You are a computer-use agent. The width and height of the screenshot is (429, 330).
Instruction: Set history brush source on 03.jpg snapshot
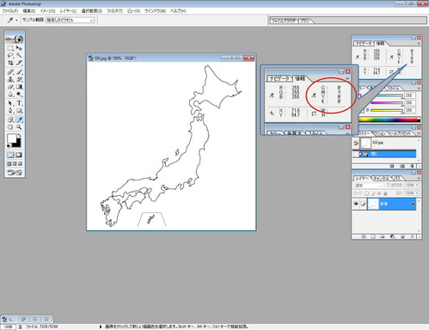coord(356,143)
